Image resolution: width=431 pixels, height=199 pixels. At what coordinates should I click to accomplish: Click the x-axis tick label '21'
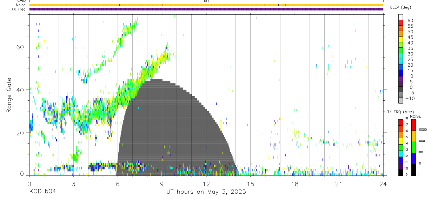(339, 184)
